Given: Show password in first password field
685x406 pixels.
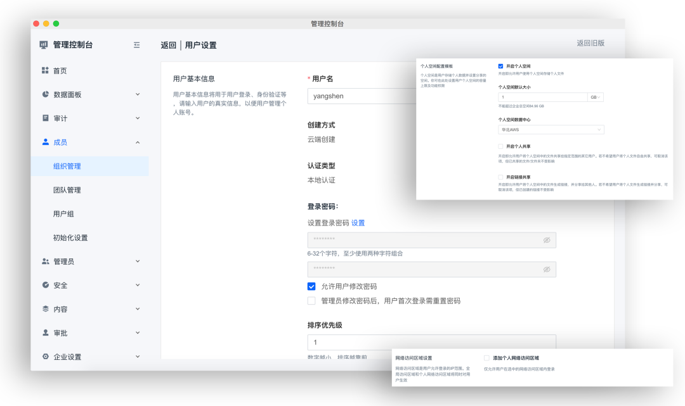Looking at the screenshot, I should (x=547, y=240).
